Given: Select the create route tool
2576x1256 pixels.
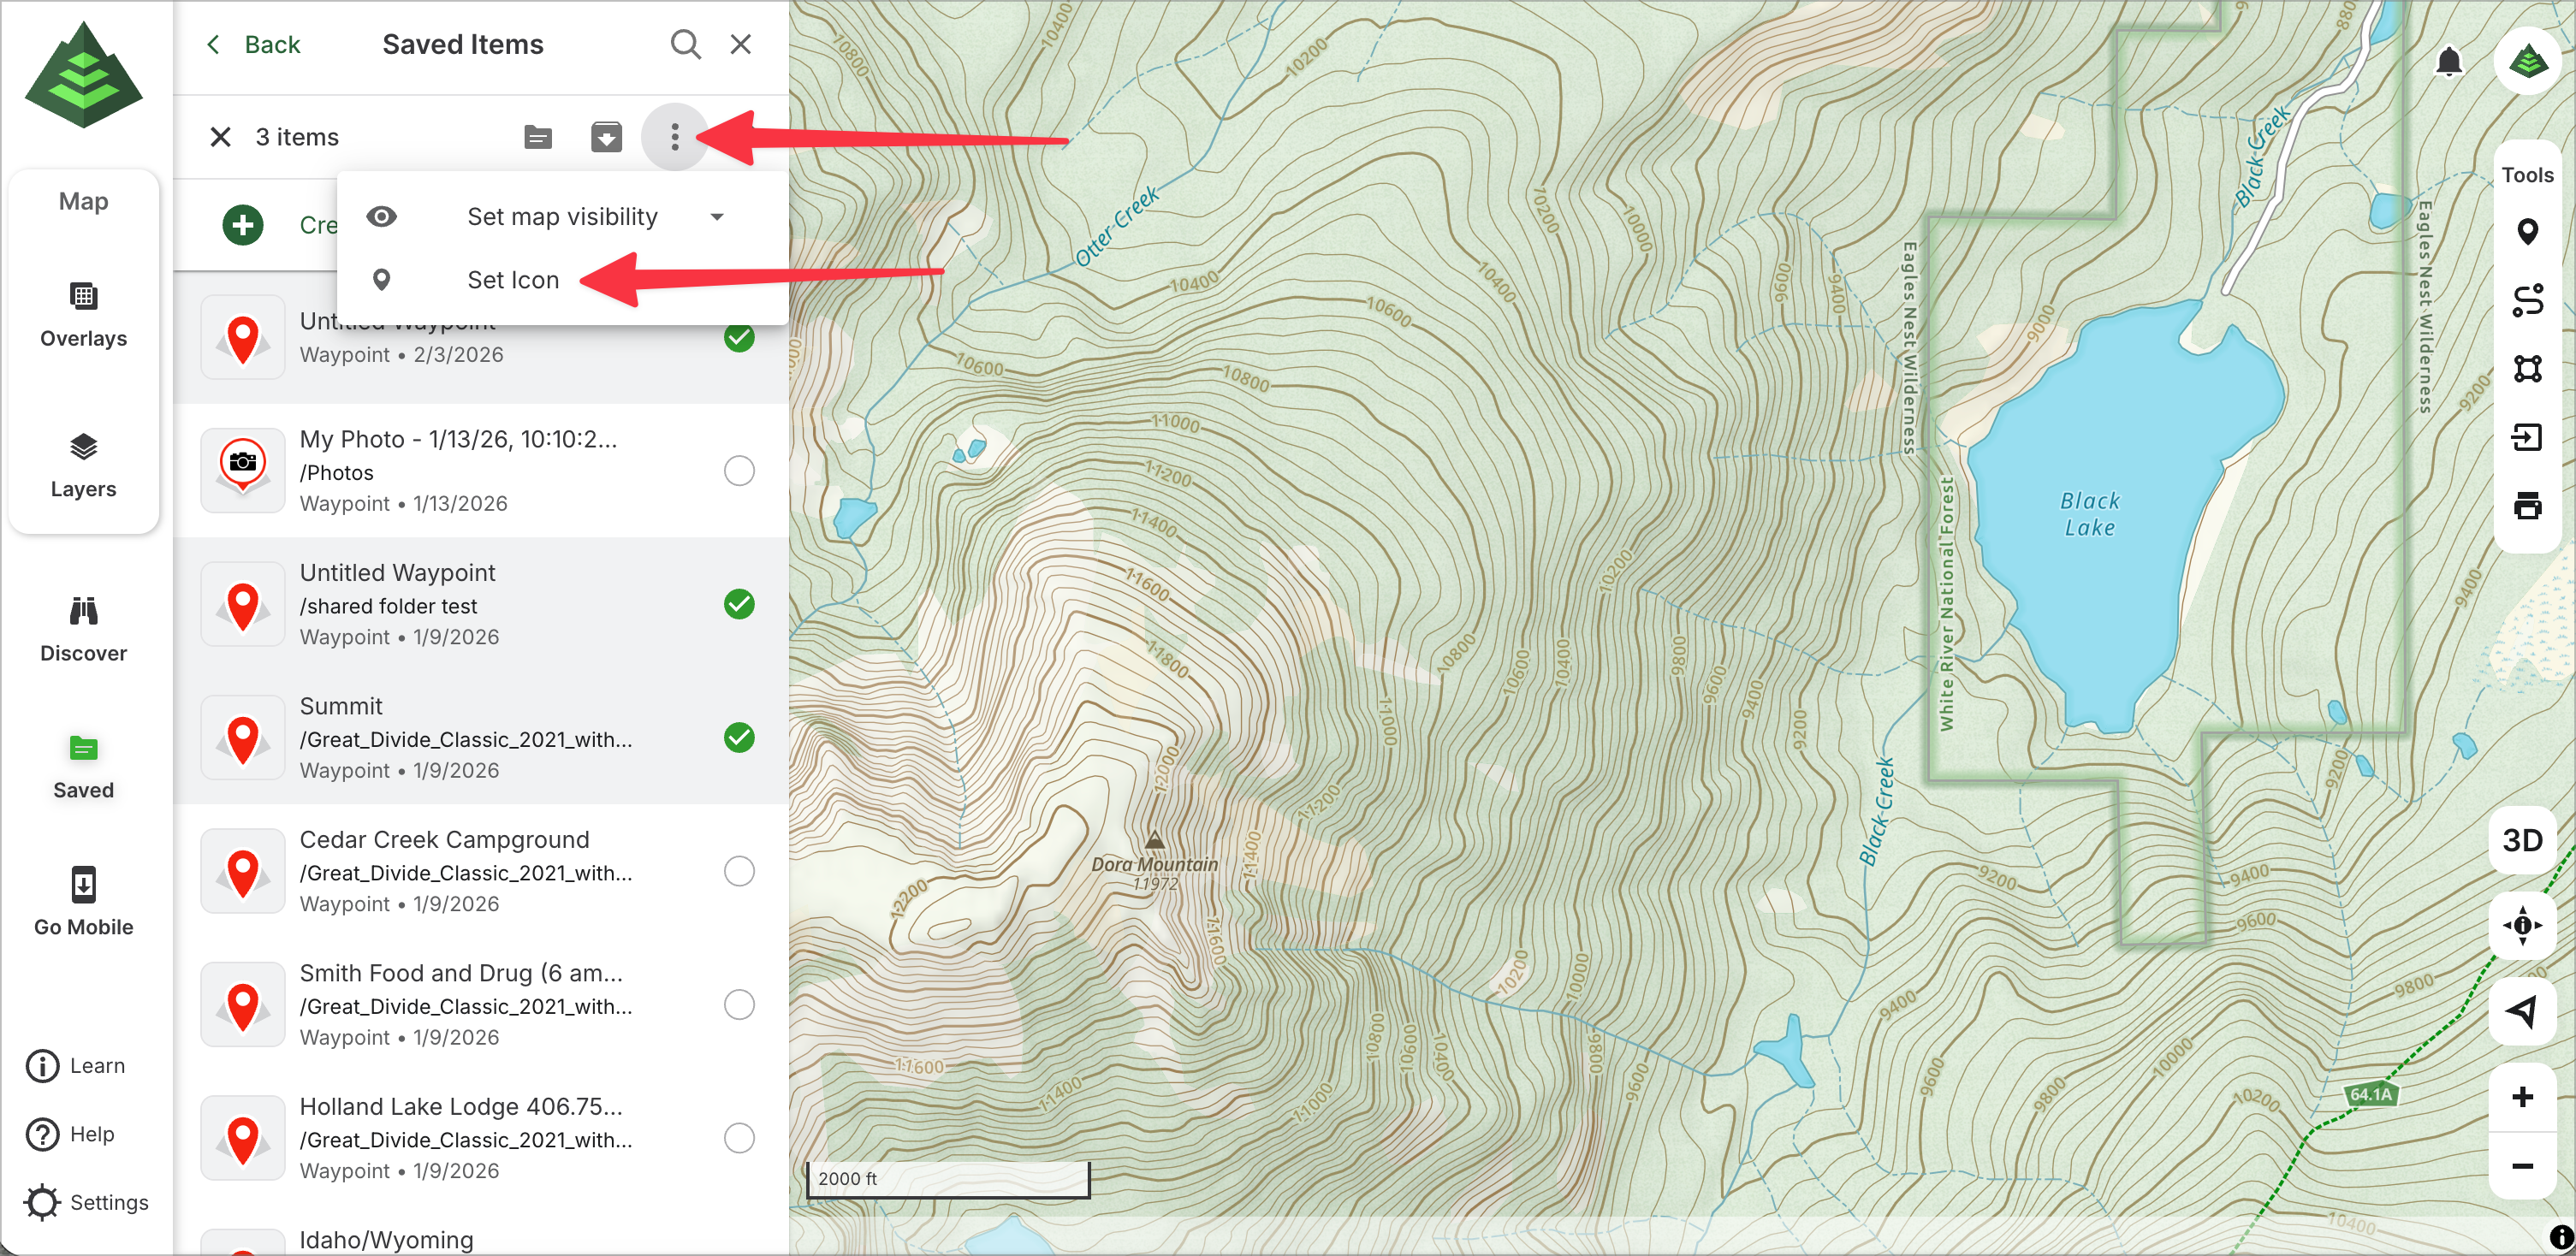Looking at the screenshot, I should click(2527, 300).
